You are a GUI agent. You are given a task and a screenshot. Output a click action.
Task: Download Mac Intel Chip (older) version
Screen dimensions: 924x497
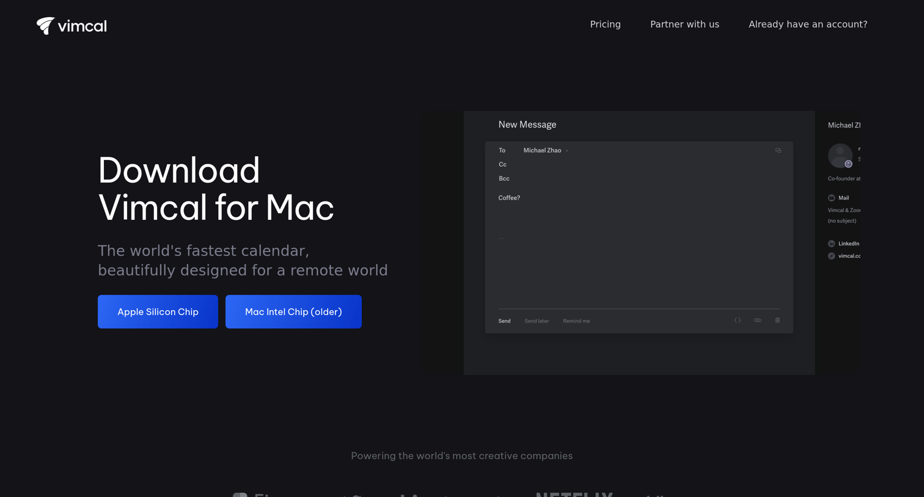coord(293,311)
